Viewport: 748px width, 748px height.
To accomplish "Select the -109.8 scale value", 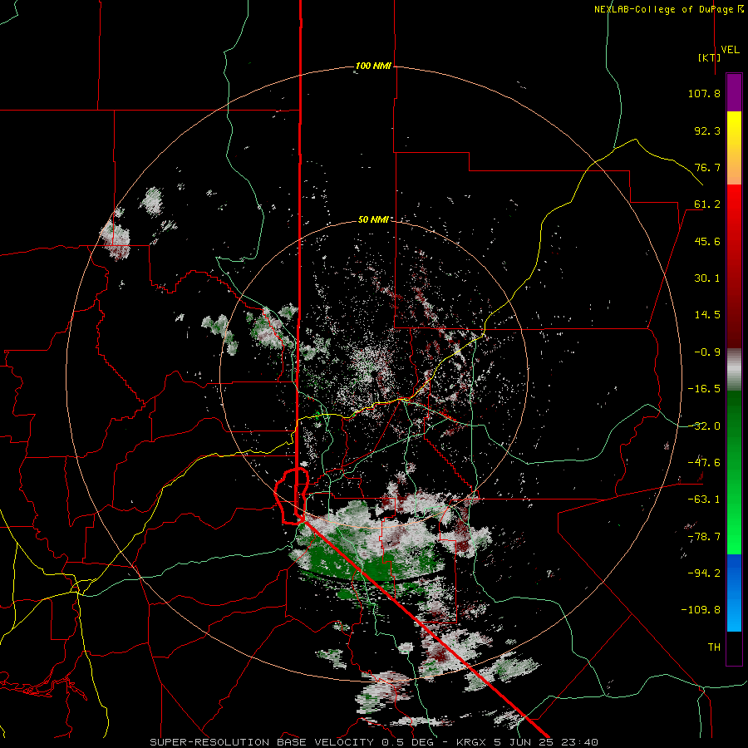I will [x=701, y=610].
